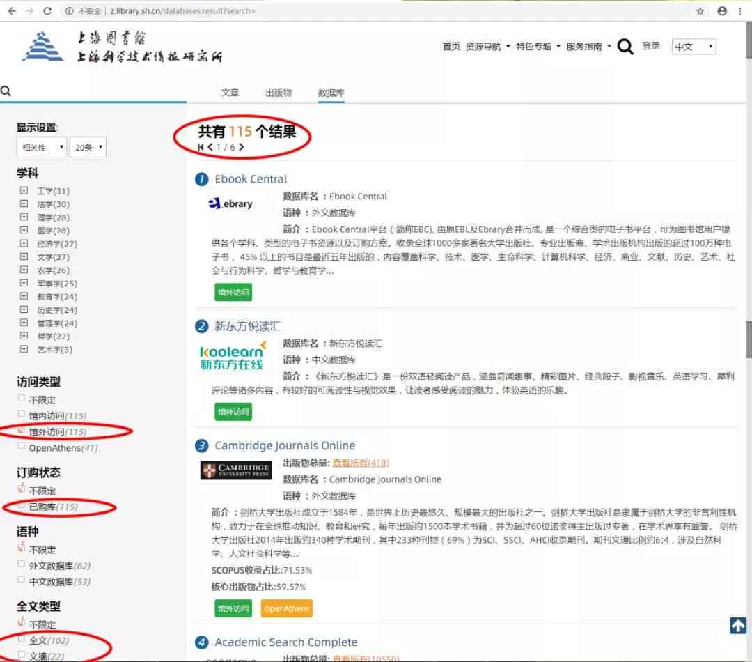Go back using browser back arrow
752x662 pixels.
pos(12,10)
